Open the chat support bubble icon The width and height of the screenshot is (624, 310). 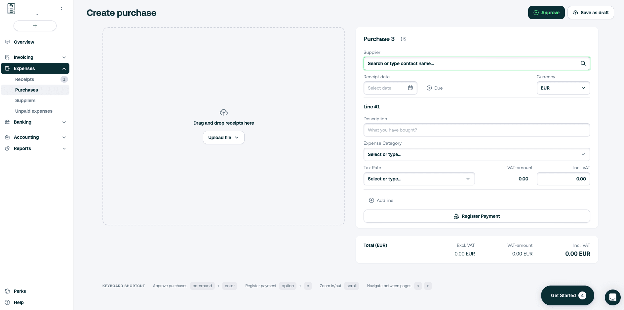(x=612, y=297)
